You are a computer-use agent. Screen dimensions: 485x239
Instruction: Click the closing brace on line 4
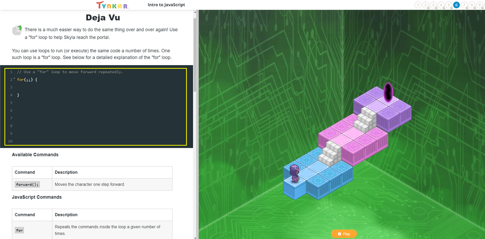click(x=18, y=95)
